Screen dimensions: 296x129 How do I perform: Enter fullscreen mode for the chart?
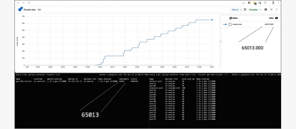click(x=271, y=10)
